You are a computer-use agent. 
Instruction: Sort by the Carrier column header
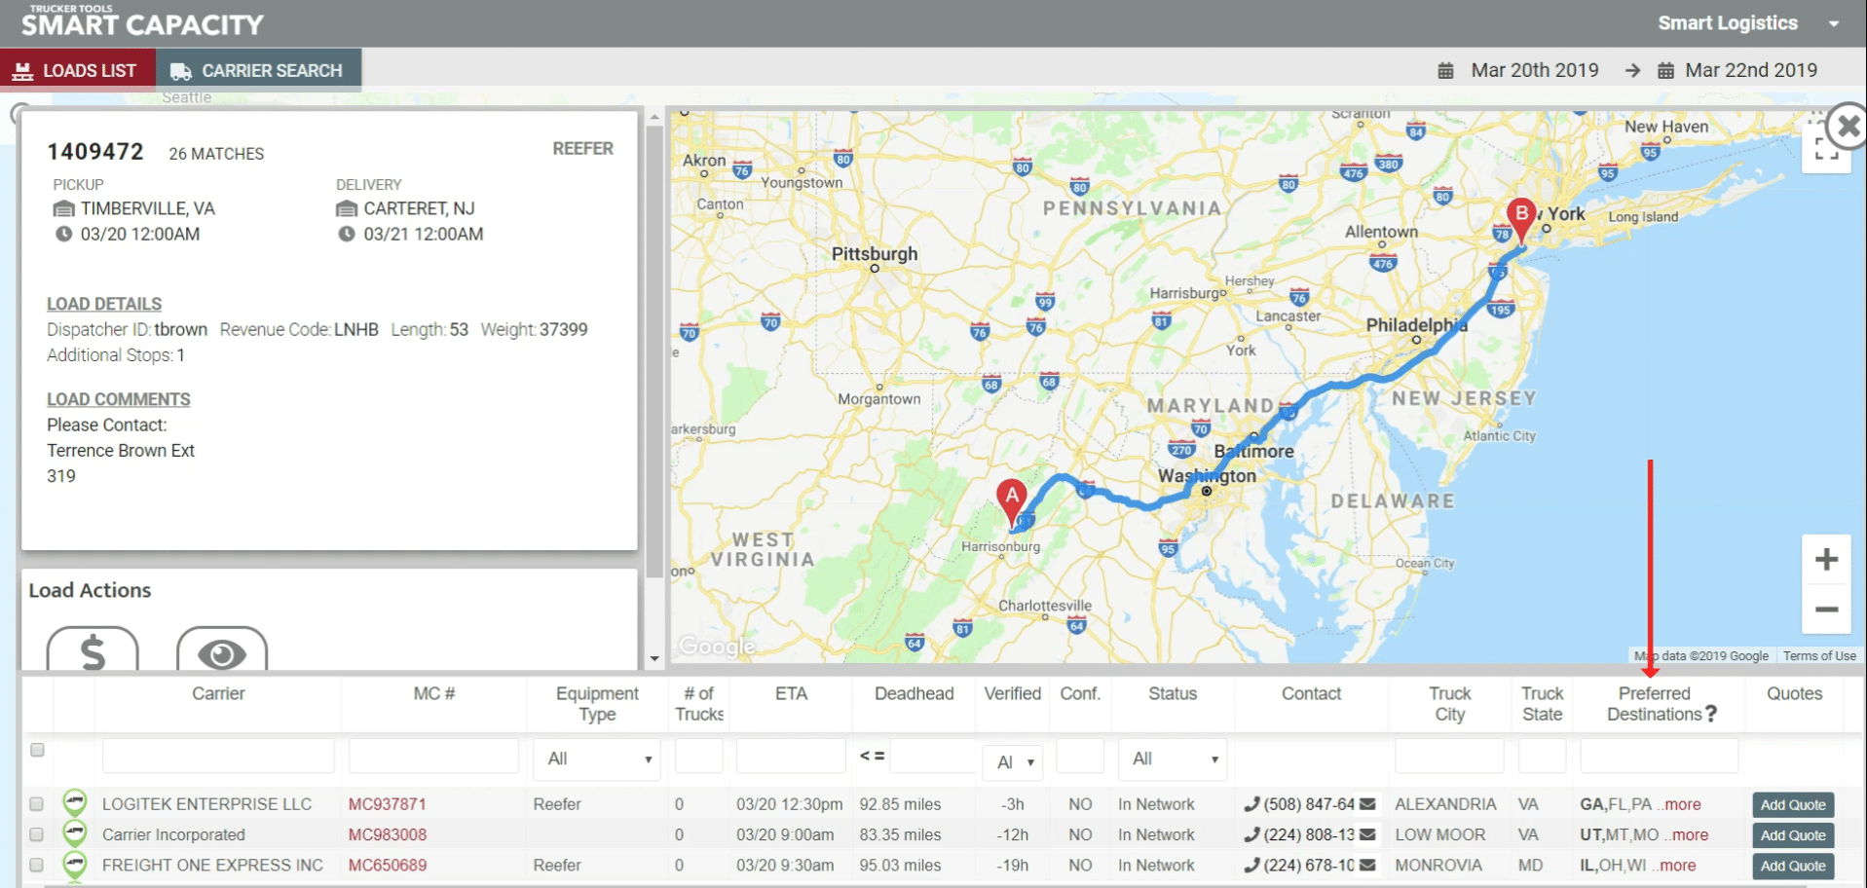click(x=218, y=693)
